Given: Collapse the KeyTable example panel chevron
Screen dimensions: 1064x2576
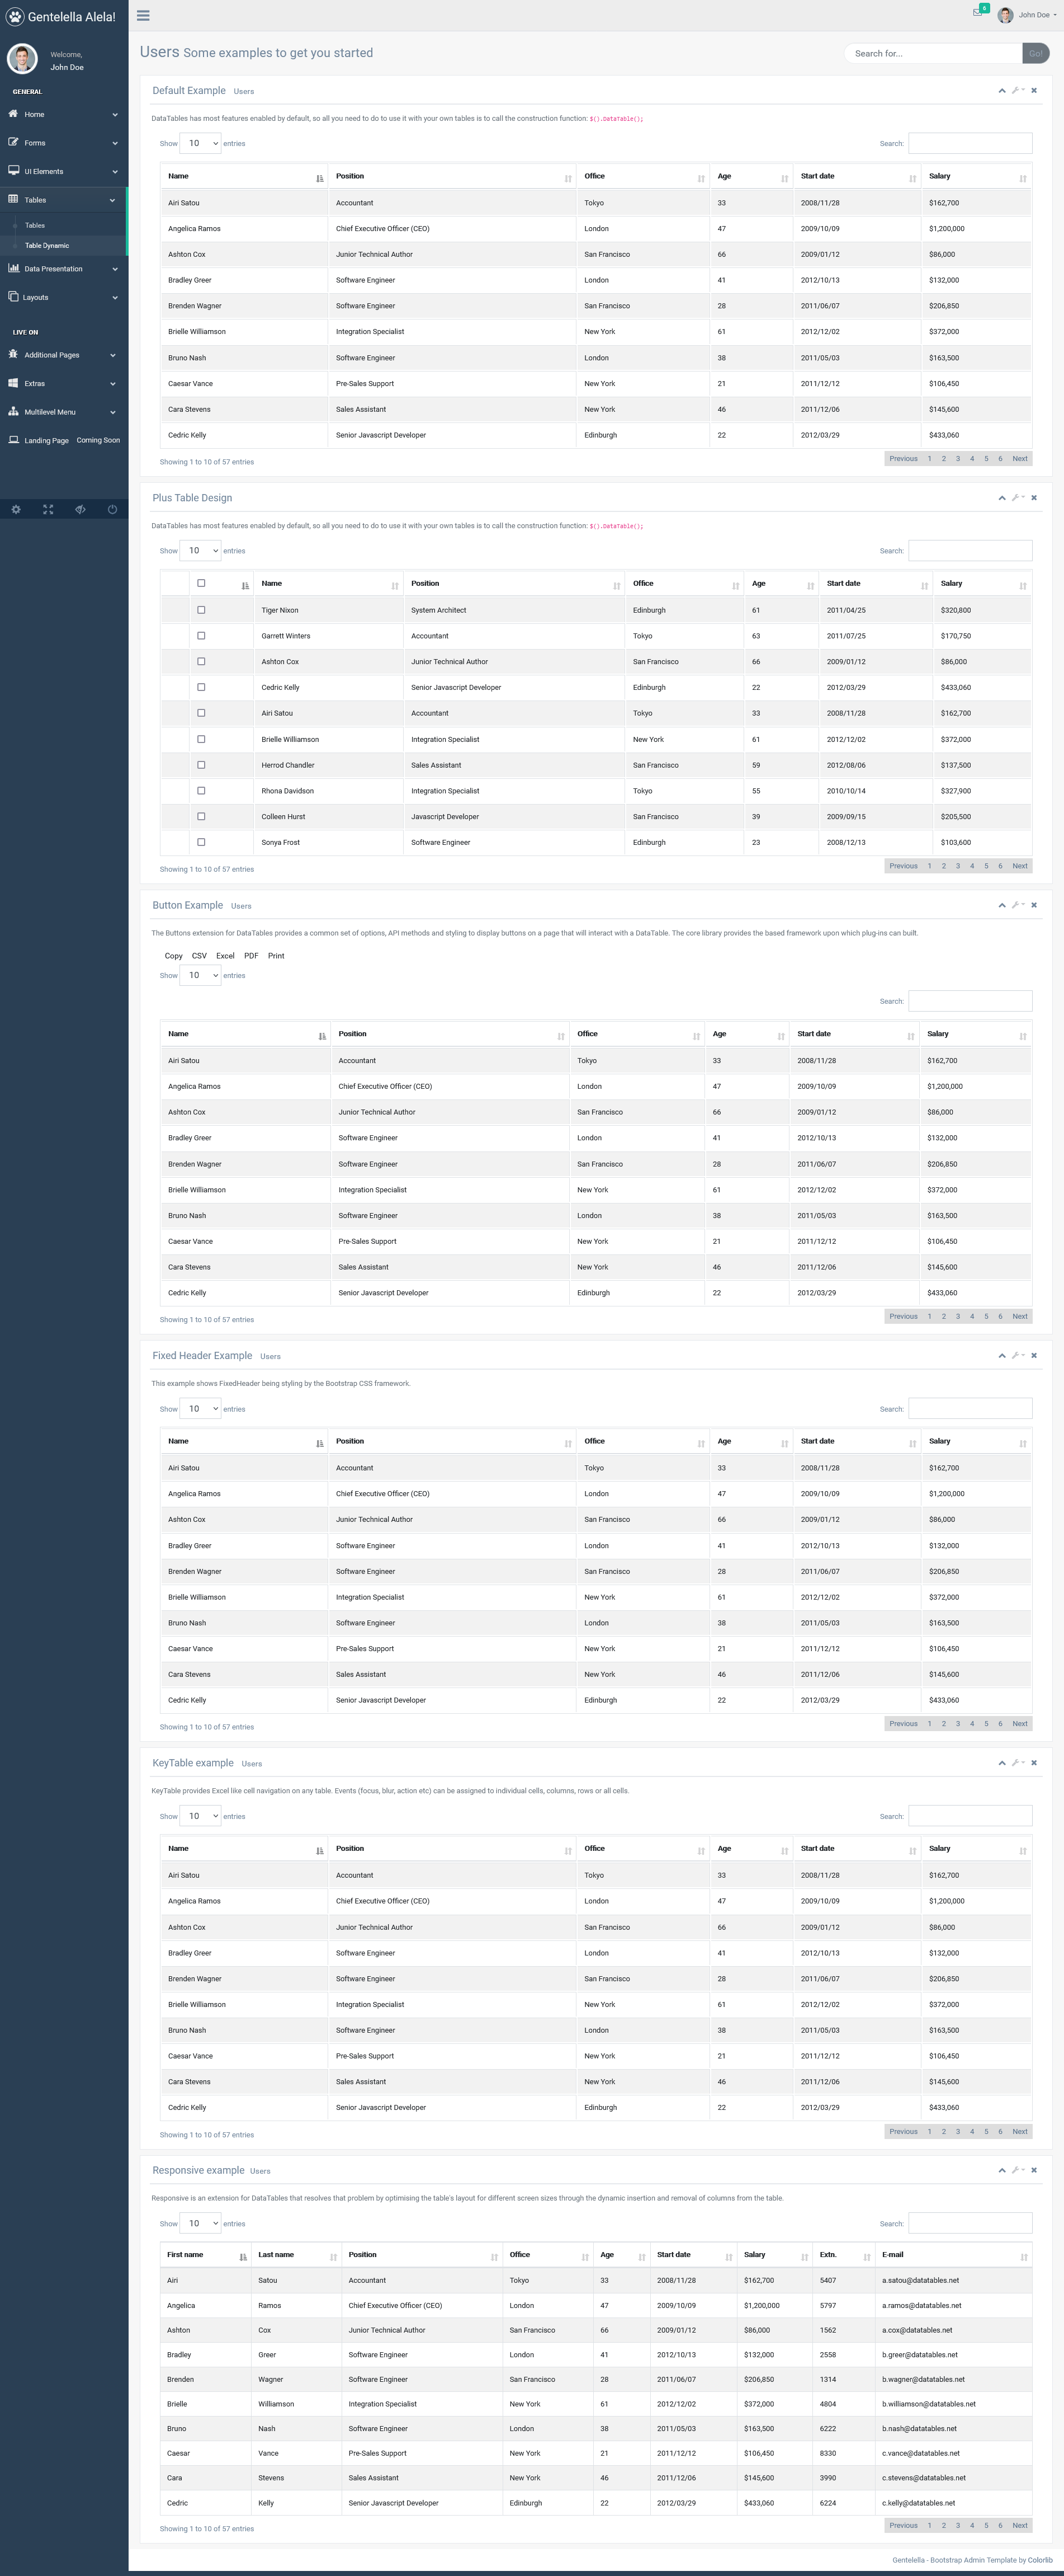Looking at the screenshot, I should point(1002,1763).
